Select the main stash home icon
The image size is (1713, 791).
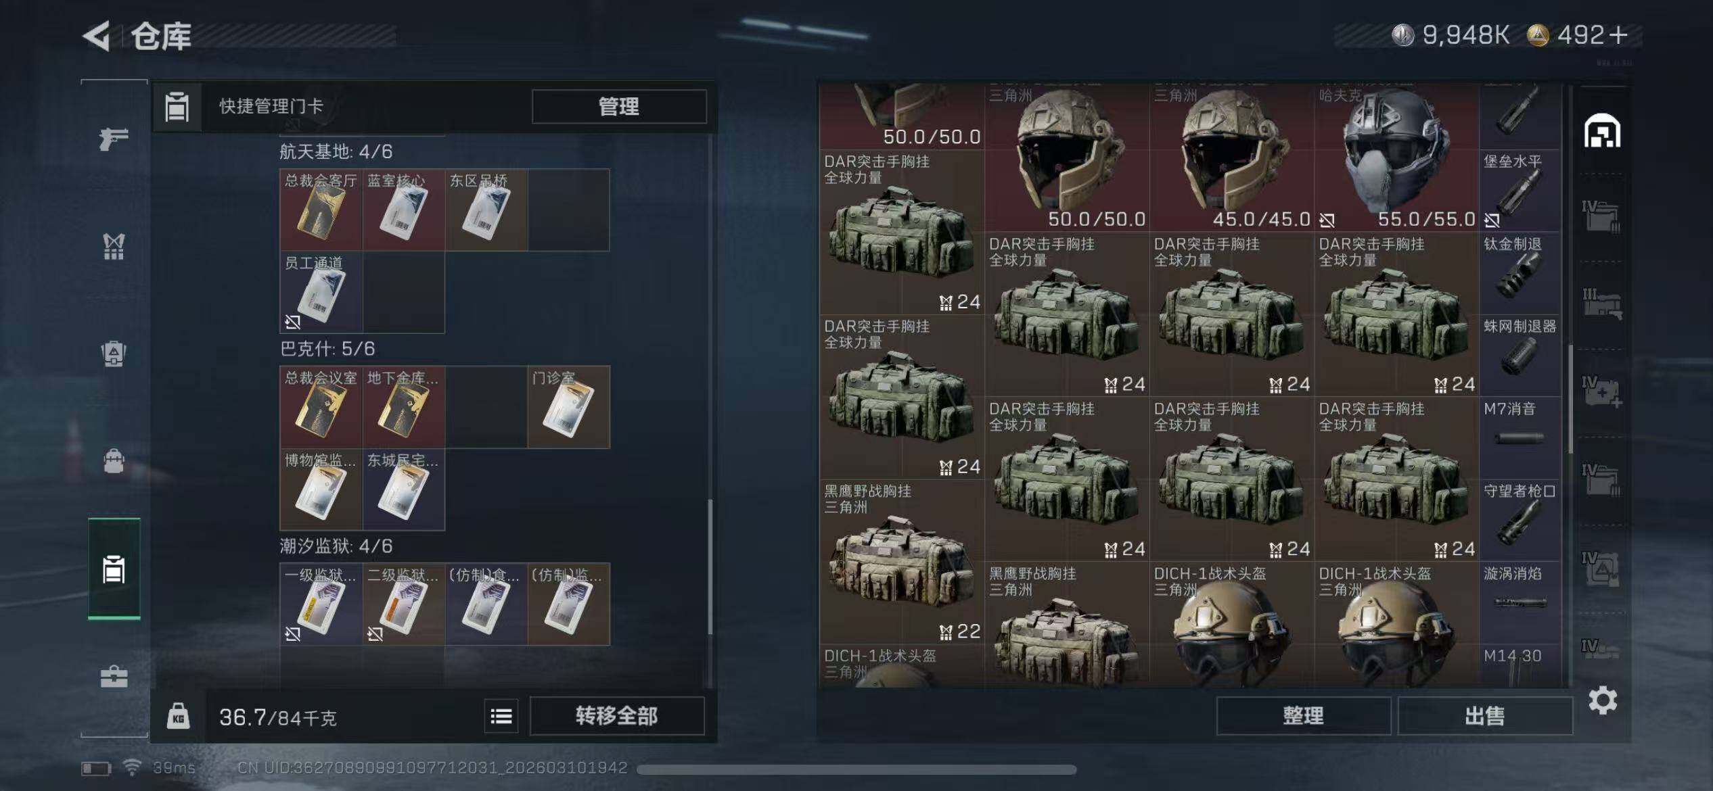click(x=1602, y=130)
